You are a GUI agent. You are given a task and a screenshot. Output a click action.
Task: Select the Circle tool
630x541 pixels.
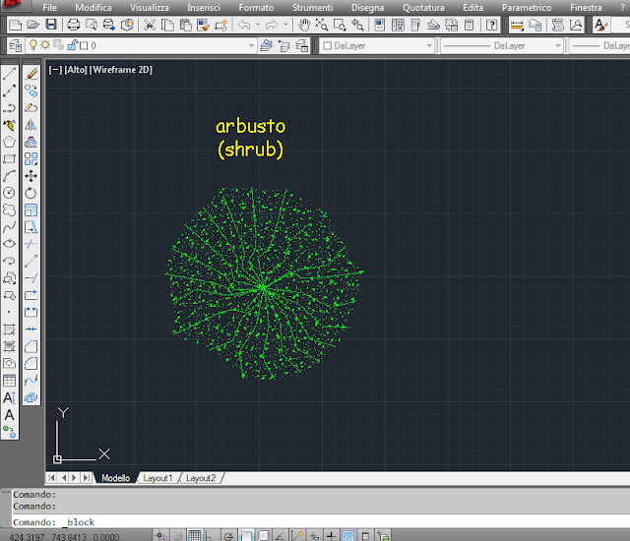point(9,193)
